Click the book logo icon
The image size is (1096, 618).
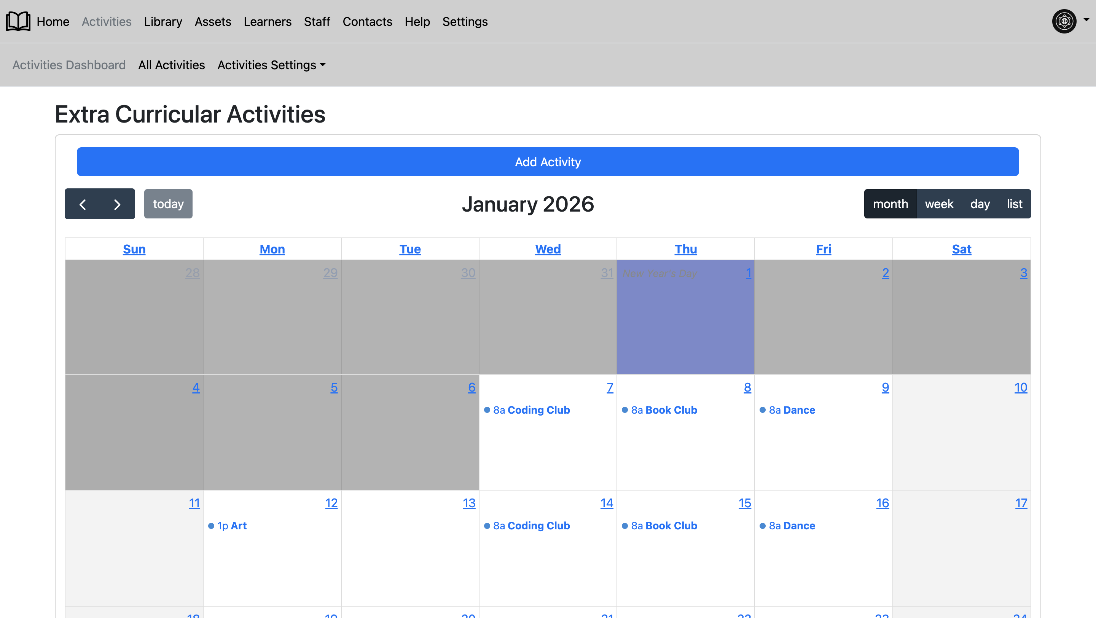click(18, 21)
